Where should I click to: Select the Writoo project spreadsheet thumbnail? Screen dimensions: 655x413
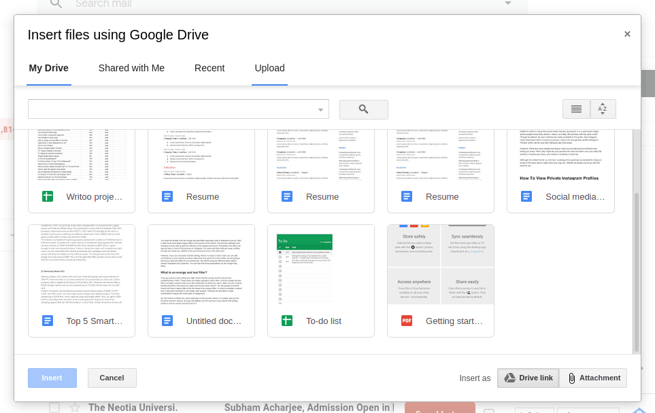82,155
